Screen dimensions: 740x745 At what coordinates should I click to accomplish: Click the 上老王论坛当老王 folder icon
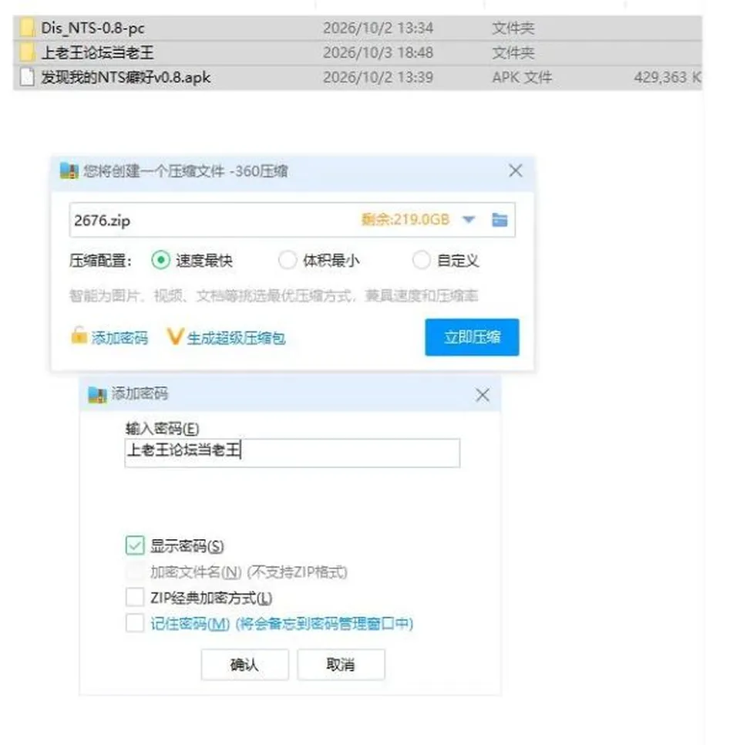coord(28,52)
